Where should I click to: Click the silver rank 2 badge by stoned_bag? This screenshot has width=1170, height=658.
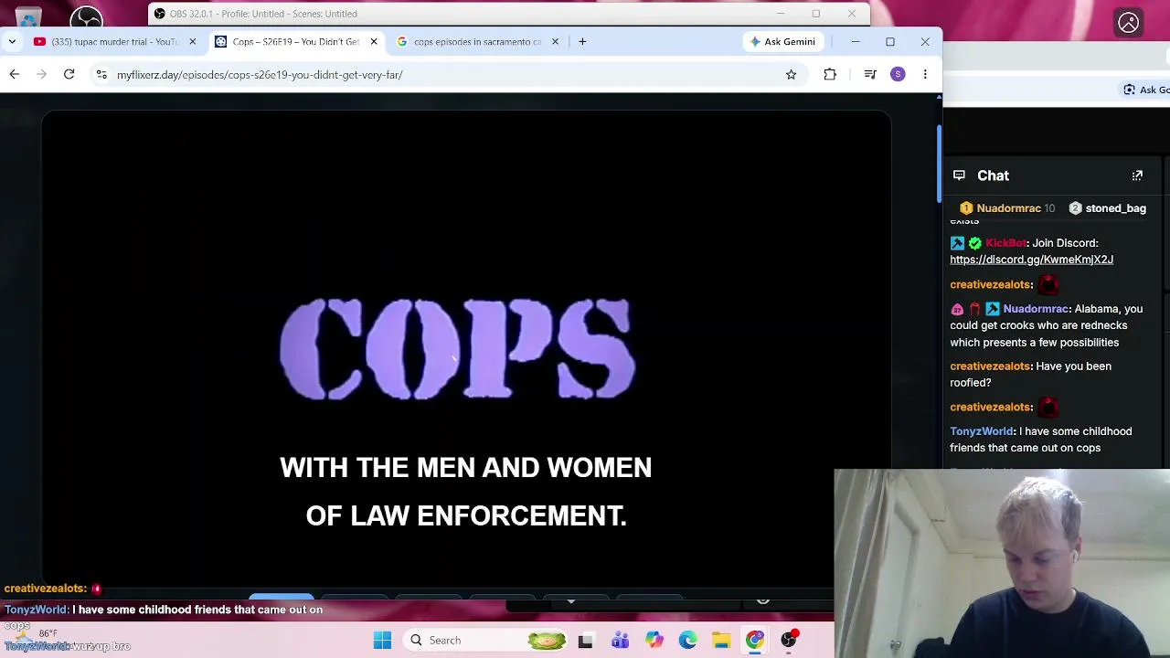coord(1075,208)
